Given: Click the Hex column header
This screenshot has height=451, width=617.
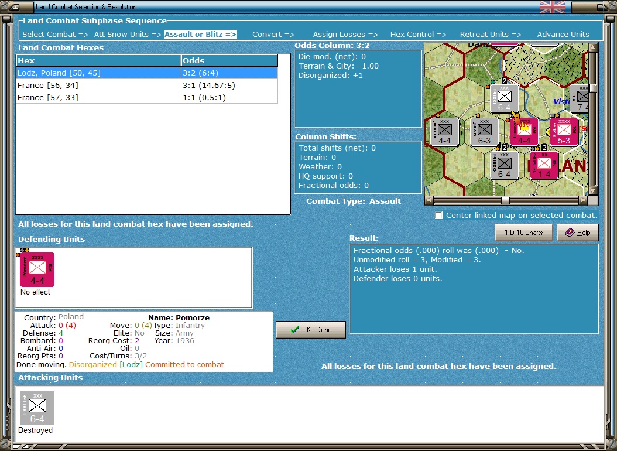Looking at the screenshot, I should coord(98,60).
